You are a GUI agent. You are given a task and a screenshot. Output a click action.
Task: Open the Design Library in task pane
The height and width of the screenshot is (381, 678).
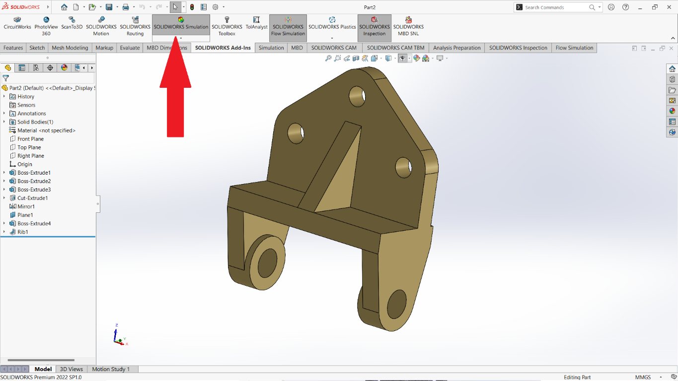click(x=672, y=79)
